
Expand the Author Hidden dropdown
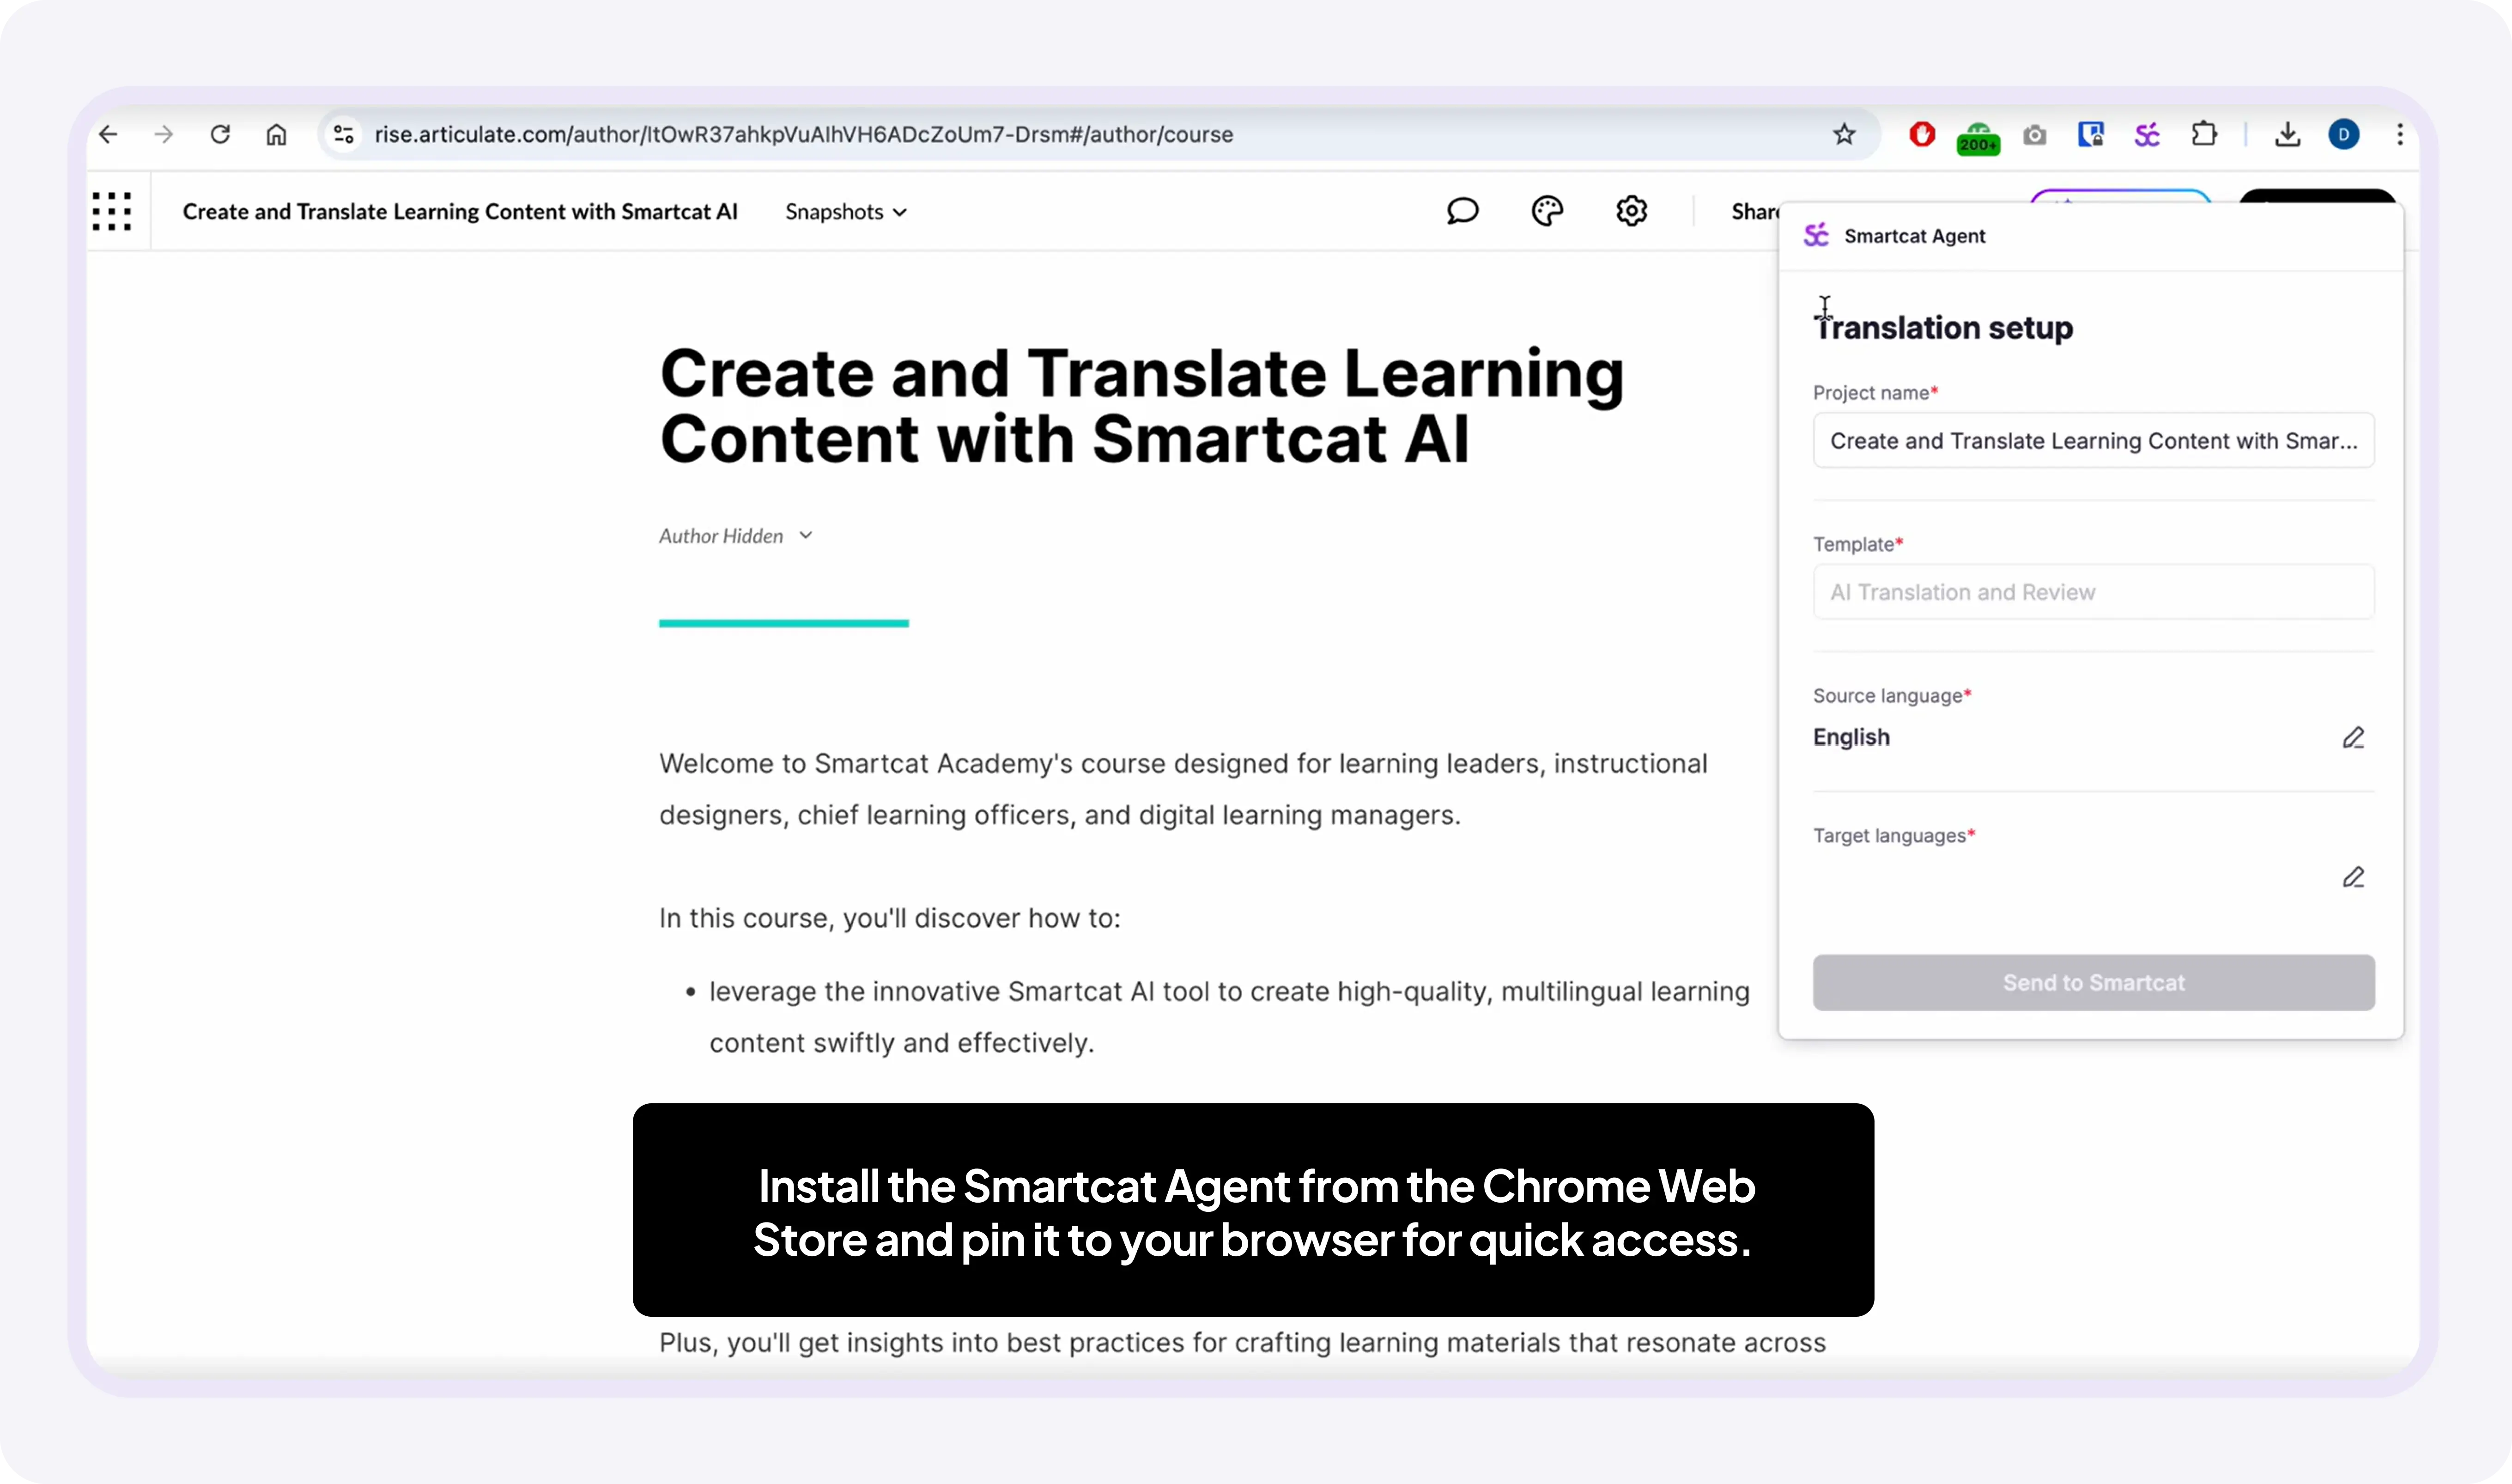pos(736,536)
